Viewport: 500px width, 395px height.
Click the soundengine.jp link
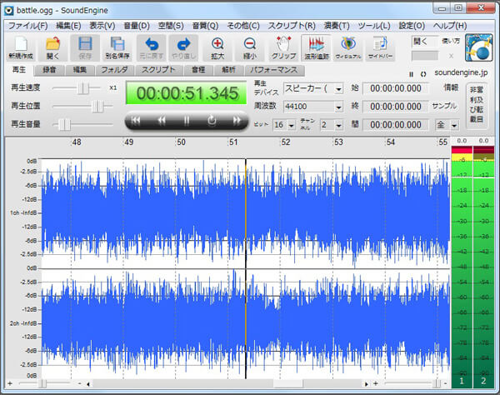pyautogui.click(x=461, y=72)
